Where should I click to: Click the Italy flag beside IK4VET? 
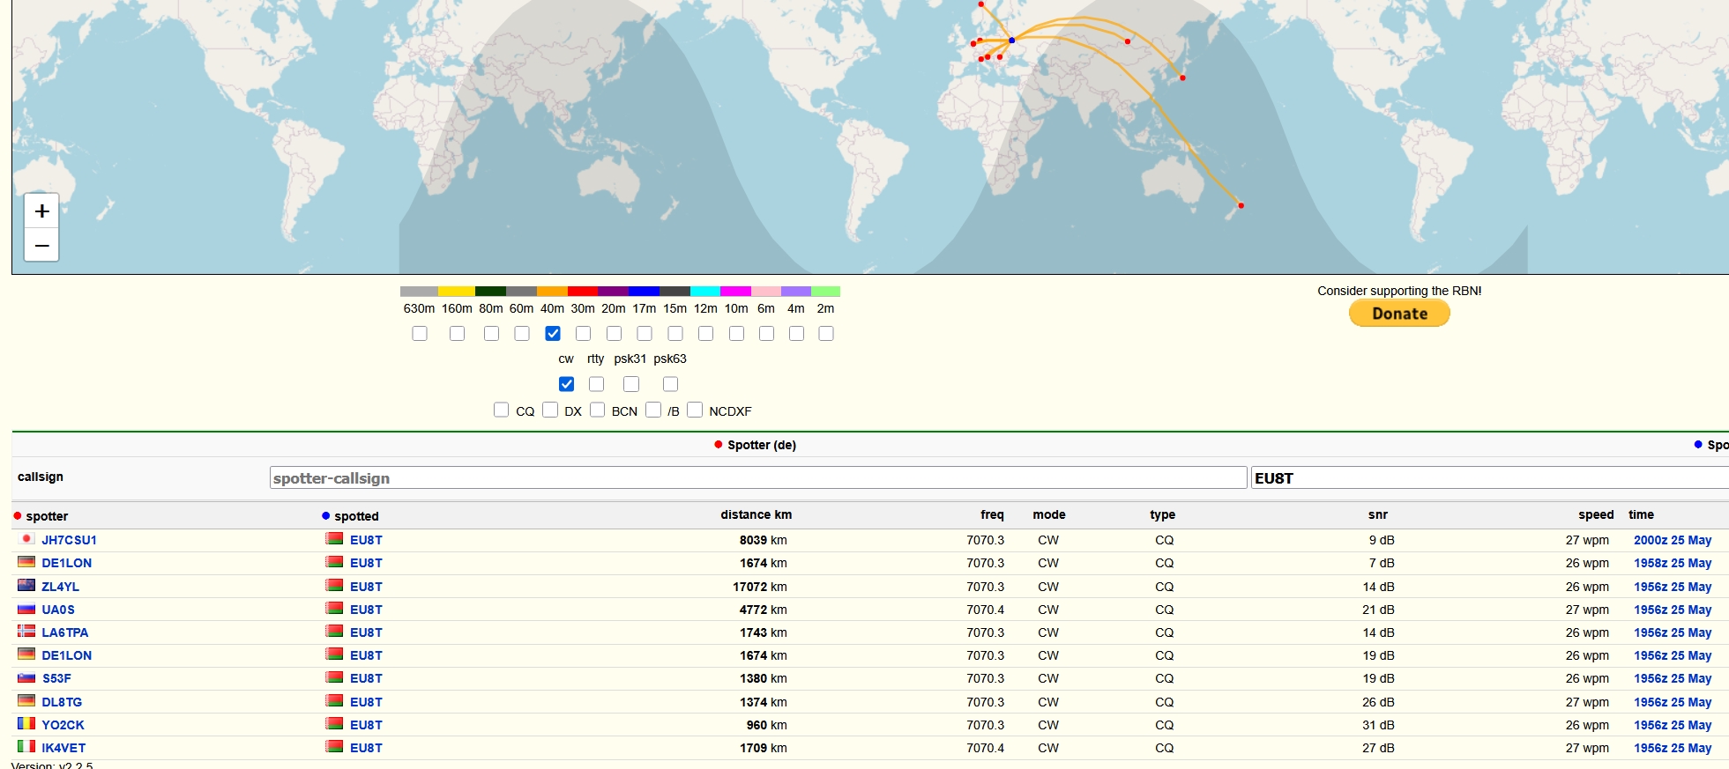coord(26,747)
